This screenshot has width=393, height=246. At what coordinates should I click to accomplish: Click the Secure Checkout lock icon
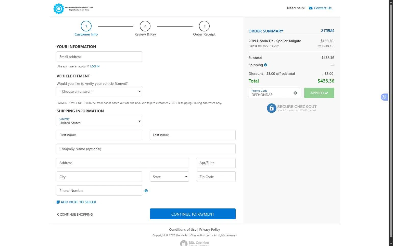272,108
